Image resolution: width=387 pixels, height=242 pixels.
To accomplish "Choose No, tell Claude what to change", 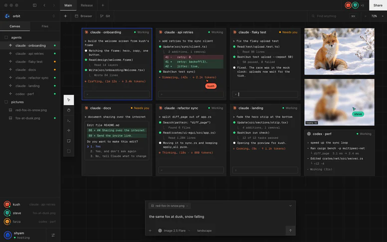I will coord(118,156).
